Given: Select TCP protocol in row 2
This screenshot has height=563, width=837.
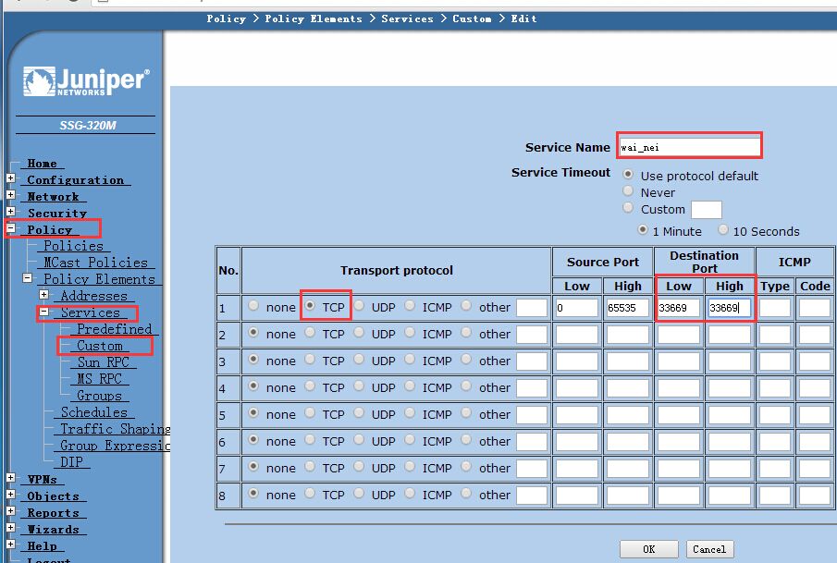Looking at the screenshot, I should click(x=311, y=334).
